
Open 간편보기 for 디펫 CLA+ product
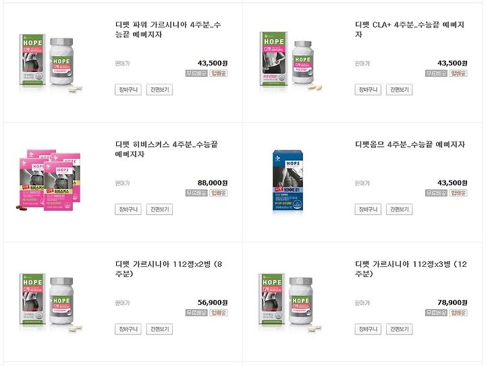(399, 90)
